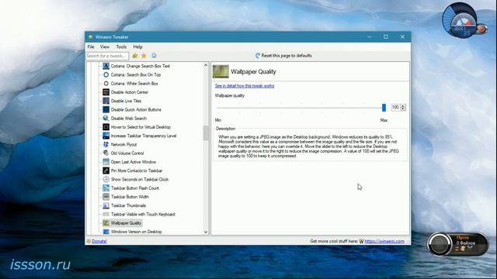Viewport: 497px width, 279px height.
Task: Click the 'Search for a tweak' box
Action: (x=107, y=56)
